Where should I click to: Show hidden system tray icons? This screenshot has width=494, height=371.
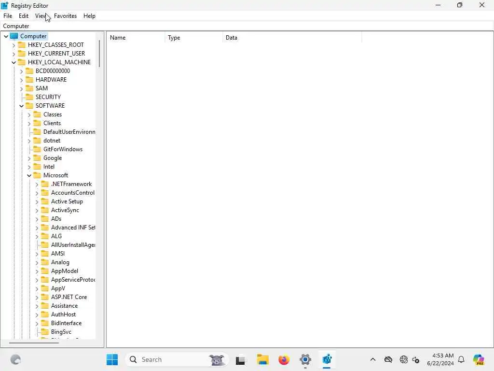coord(373,359)
